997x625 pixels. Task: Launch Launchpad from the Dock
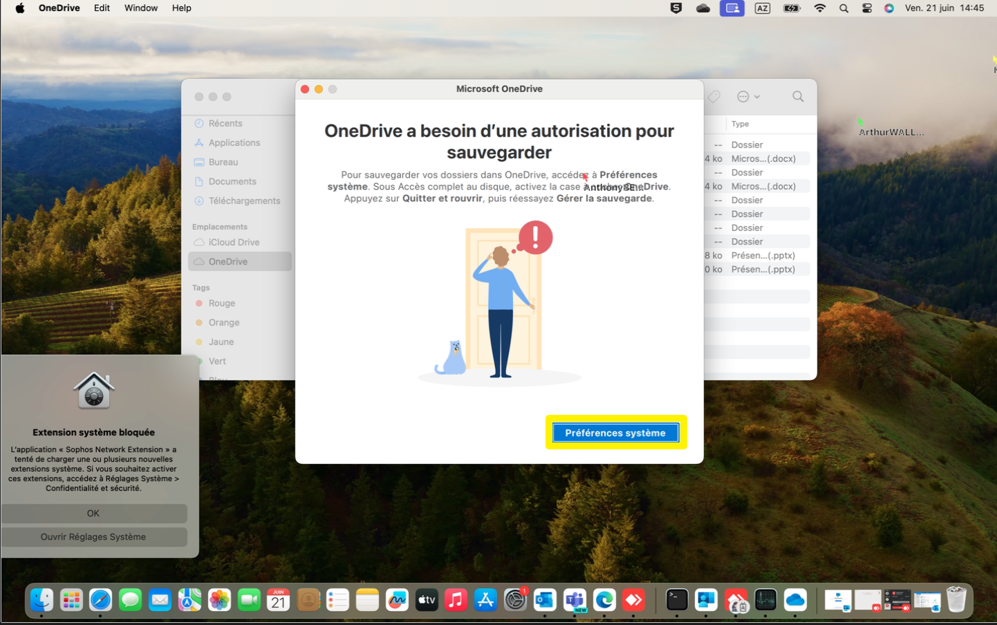[x=71, y=600]
